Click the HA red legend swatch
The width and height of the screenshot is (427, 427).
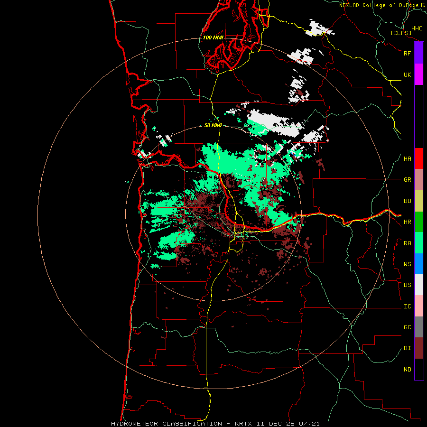pos(419,158)
